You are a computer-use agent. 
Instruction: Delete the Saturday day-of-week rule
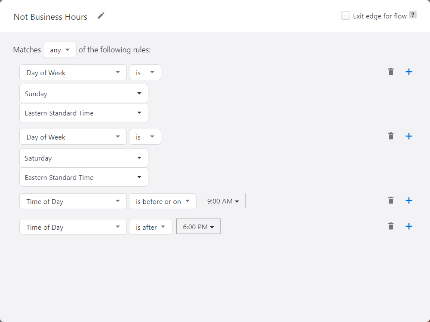click(390, 136)
